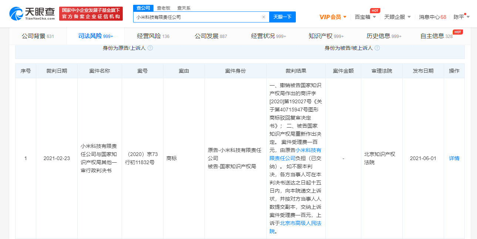The height and width of the screenshot is (239, 477).
Task: Click the 裁判日期 column header
Action: tap(57, 71)
